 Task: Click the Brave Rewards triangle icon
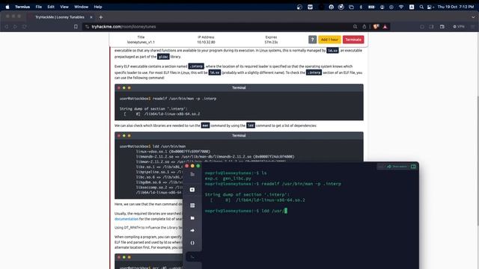point(385,27)
